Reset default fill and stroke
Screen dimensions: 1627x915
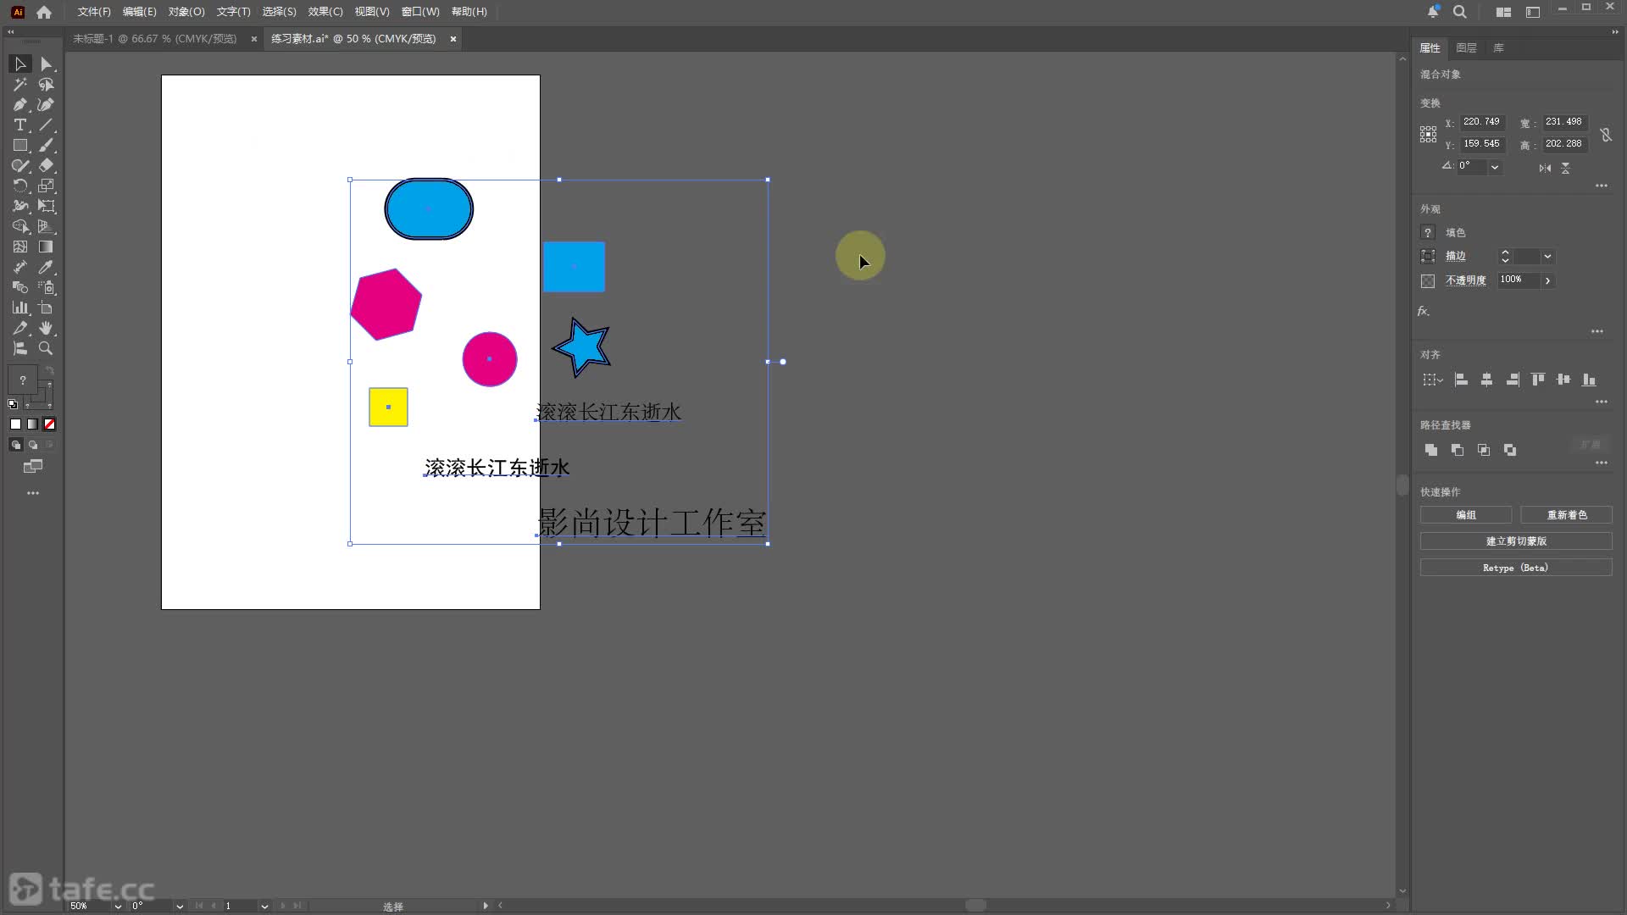(13, 404)
